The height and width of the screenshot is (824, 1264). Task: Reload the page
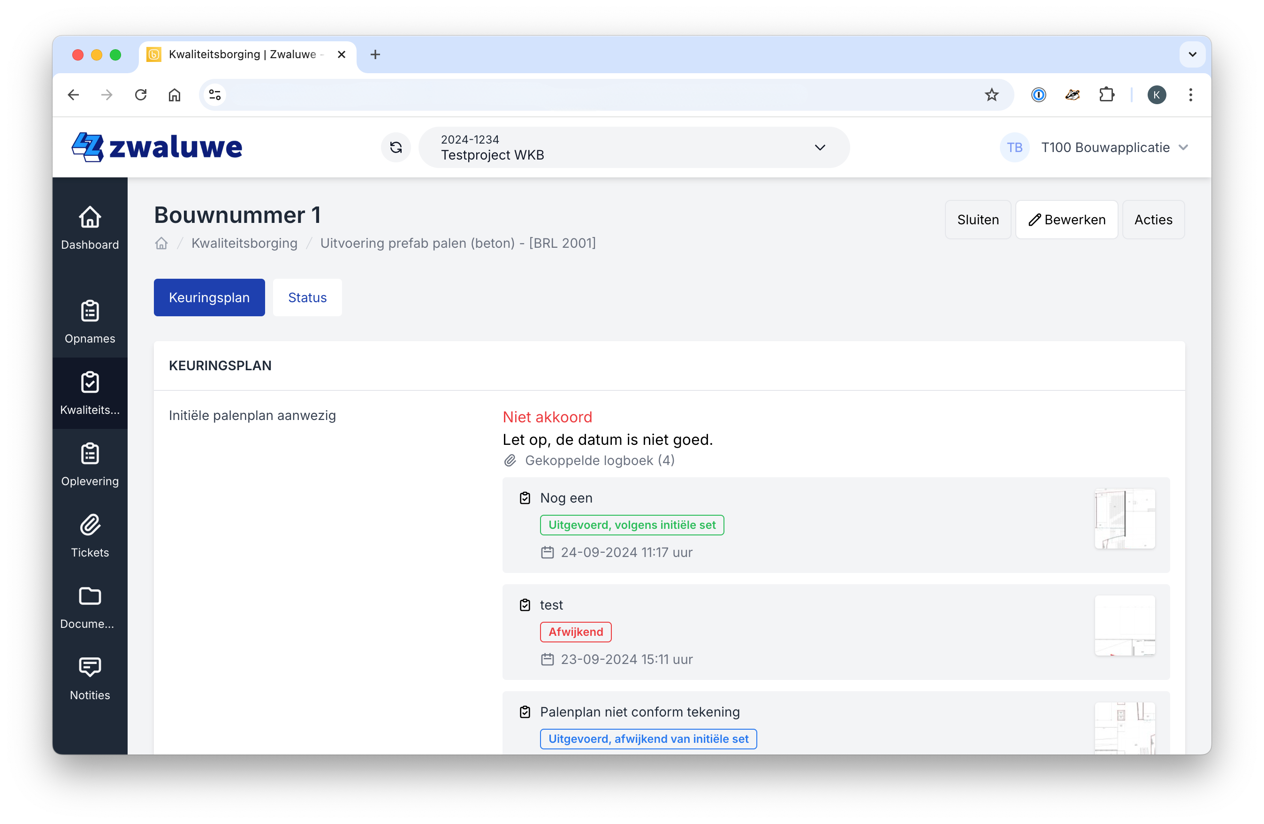pos(141,95)
